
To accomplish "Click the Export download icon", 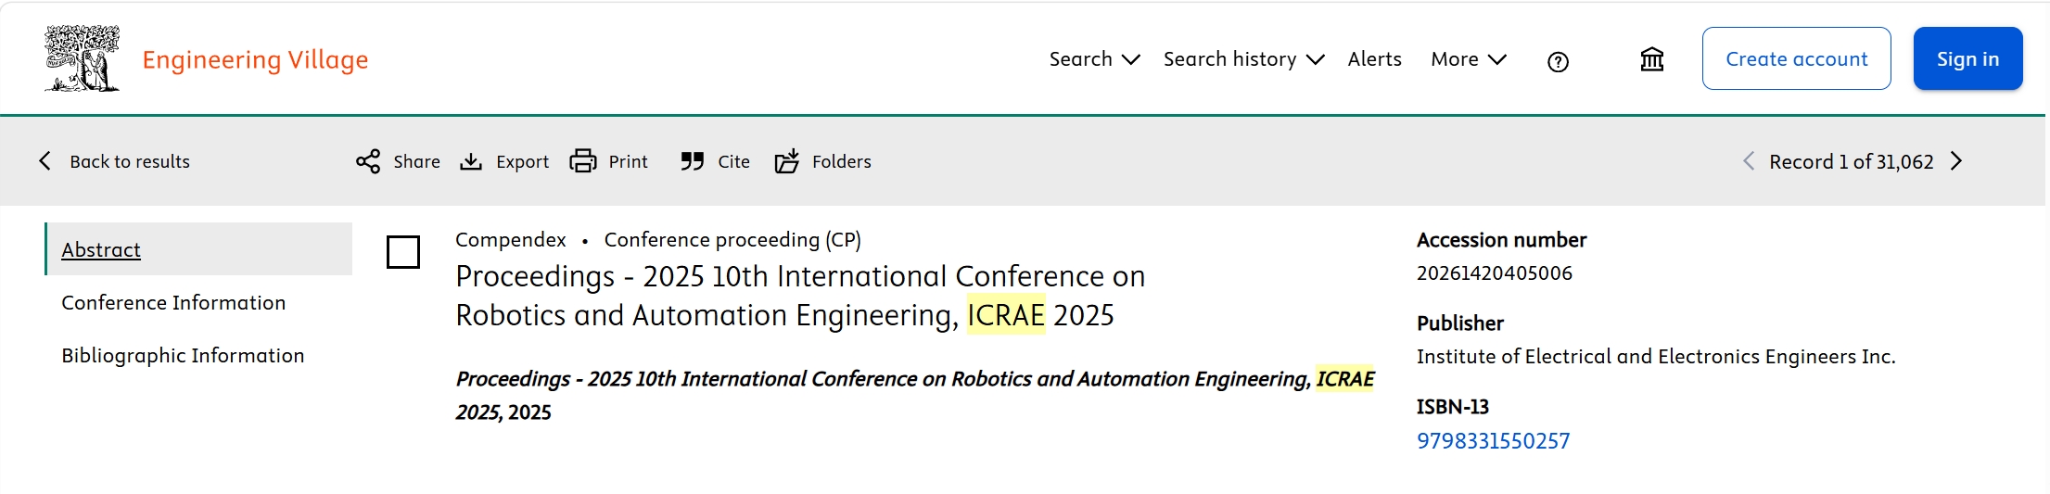I will [x=471, y=161].
